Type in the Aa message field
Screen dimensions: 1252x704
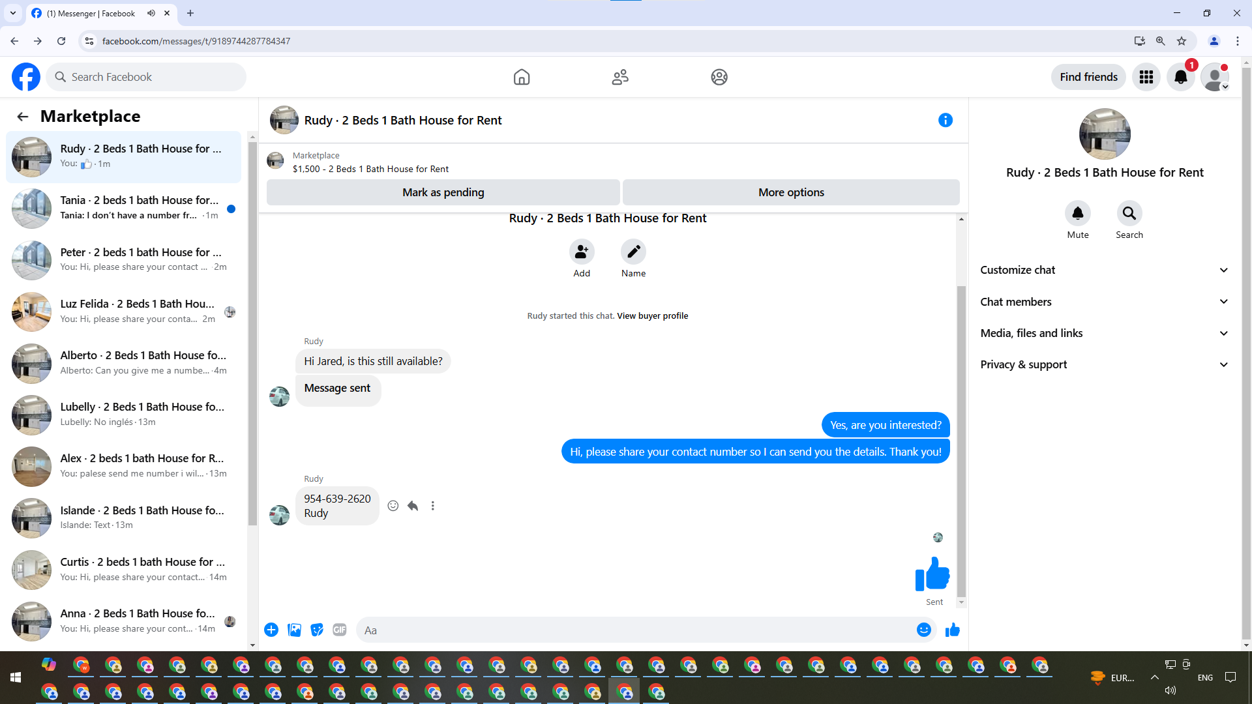point(636,630)
